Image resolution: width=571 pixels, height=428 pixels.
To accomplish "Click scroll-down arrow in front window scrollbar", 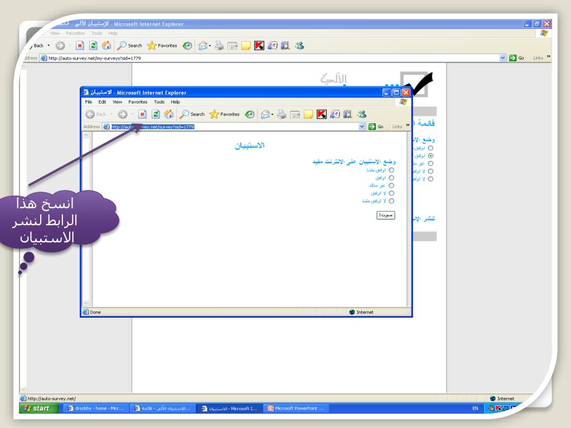I will click(86, 303).
